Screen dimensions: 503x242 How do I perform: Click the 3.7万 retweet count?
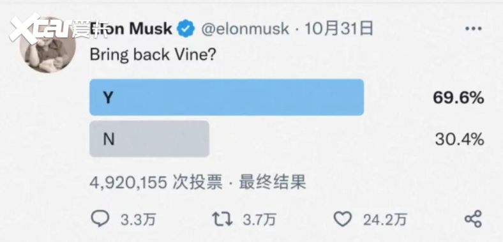tap(259, 220)
